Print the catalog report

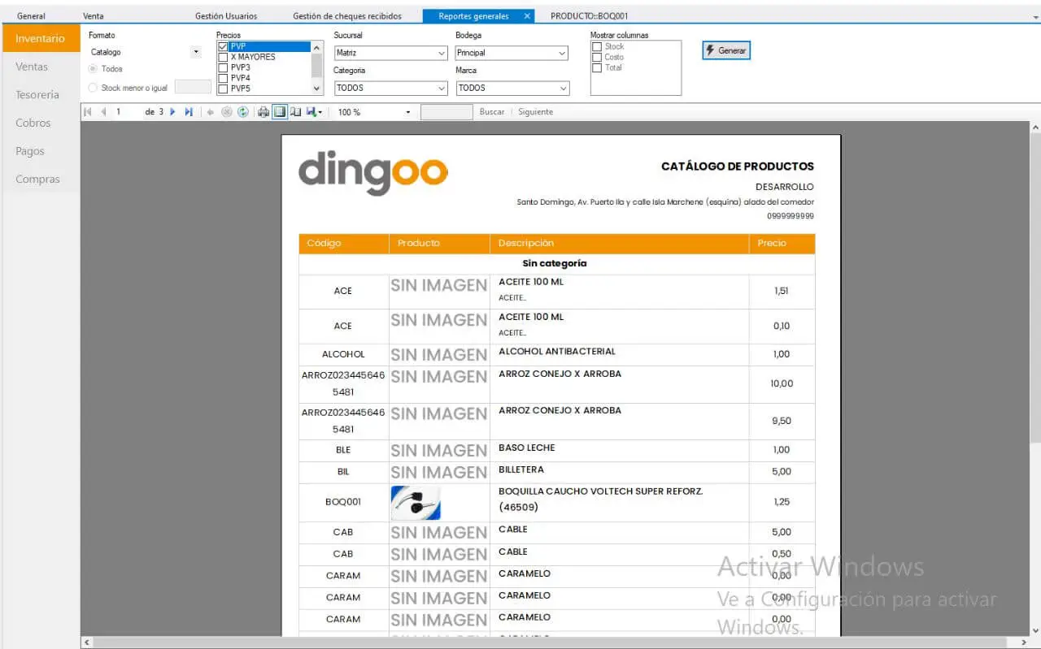point(264,112)
